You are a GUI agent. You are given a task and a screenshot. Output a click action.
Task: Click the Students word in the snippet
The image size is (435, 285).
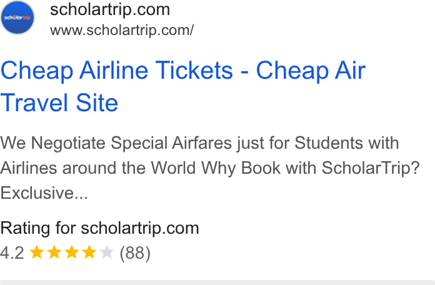(x=329, y=143)
